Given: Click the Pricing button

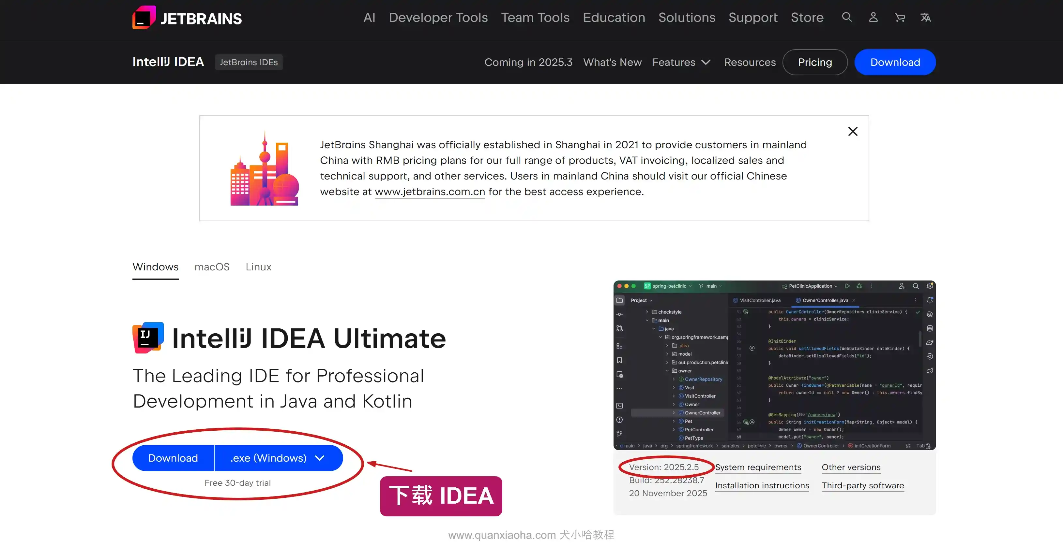Looking at the screenshot, I should point(814,62).
